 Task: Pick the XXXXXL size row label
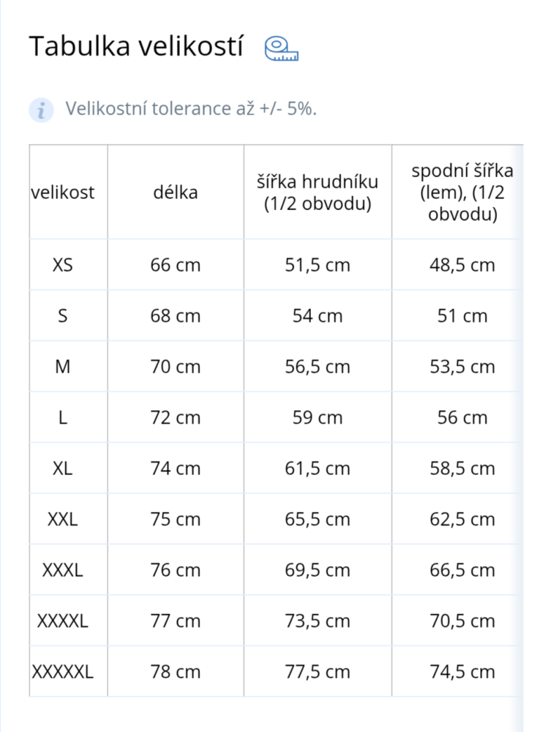click(x=63, y=672)
